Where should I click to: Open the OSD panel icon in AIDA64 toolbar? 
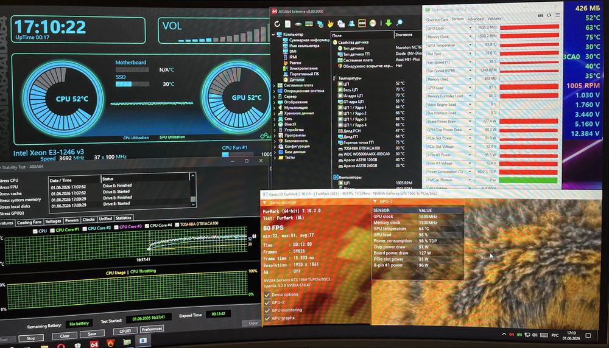[x=362, y=23]
